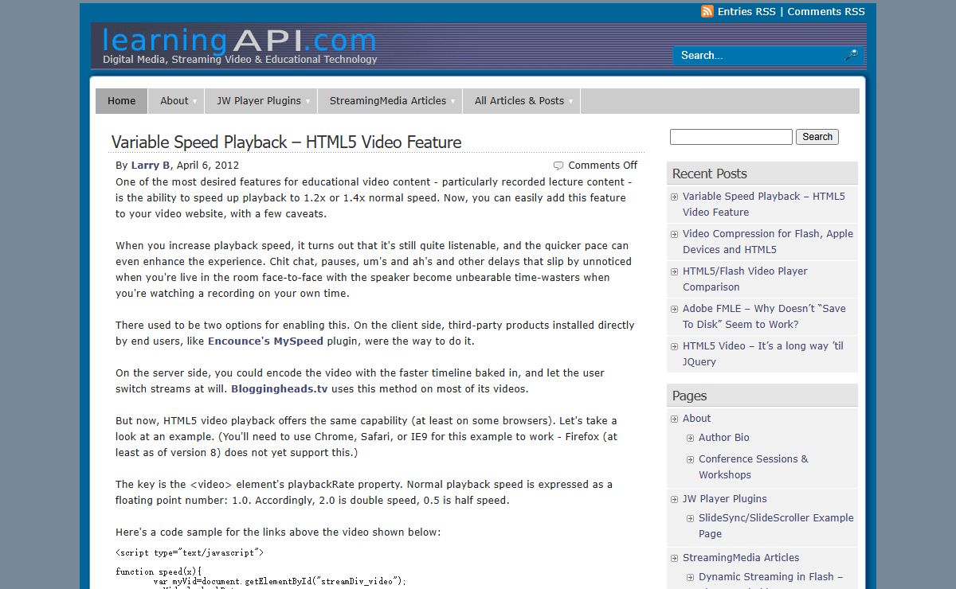Click bullet icon beside SlideSync/SlideScroller Example Page
Screen dimensions: 956x589
(690, 518)
